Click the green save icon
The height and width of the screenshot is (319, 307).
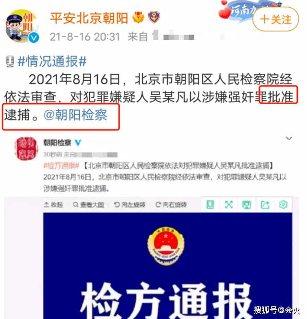click(247, 205)
